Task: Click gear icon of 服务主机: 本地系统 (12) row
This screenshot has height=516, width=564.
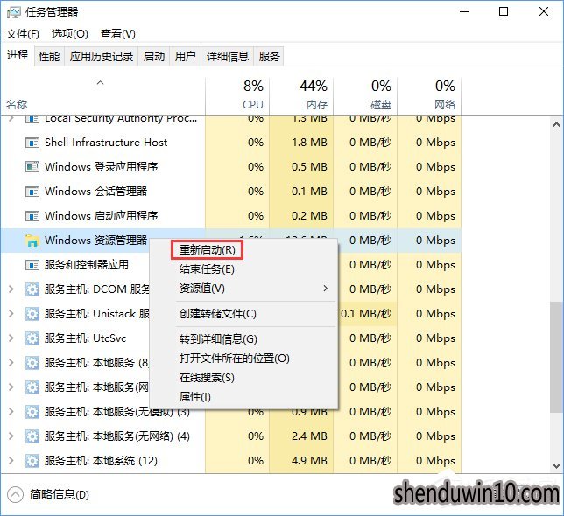Action: pyautogui.click(x=32, y=461)
